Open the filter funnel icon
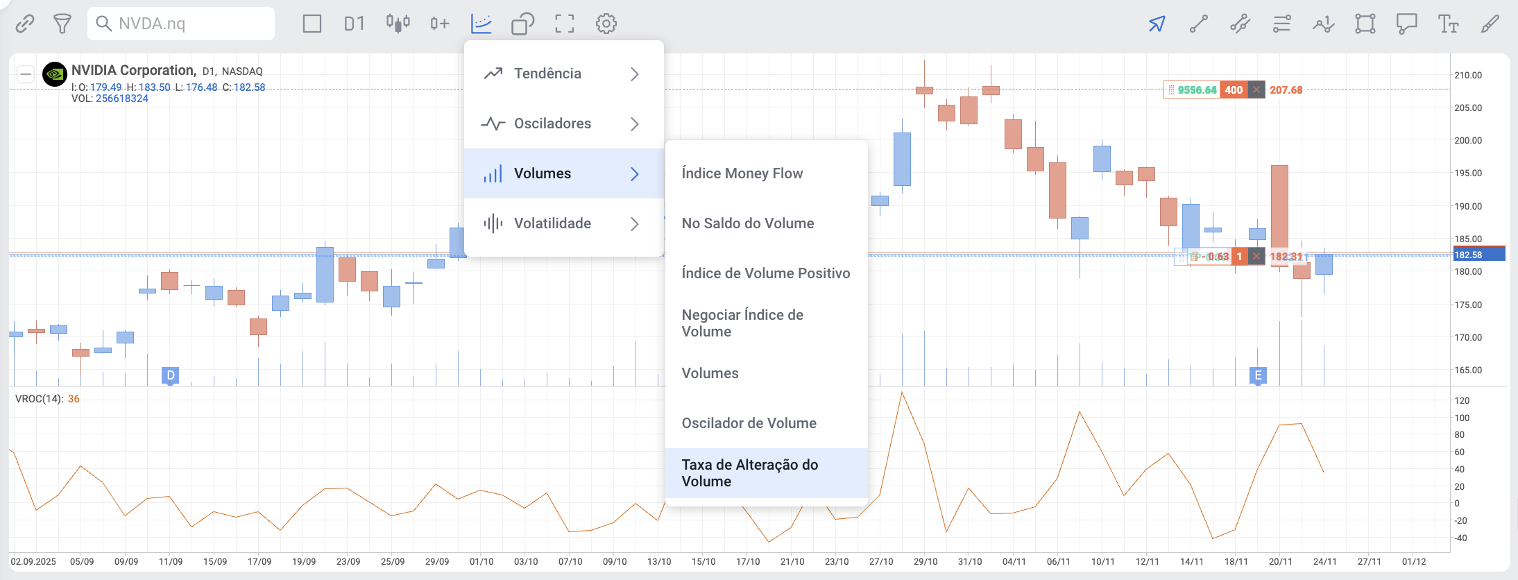Screen dimensions: 1518x580 [62, 24]
